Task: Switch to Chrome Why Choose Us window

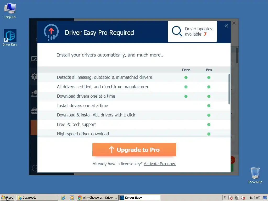Action: pos(97,198)
